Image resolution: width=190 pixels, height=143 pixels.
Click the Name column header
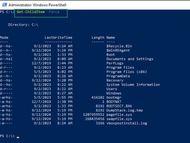tap(111, 38)
